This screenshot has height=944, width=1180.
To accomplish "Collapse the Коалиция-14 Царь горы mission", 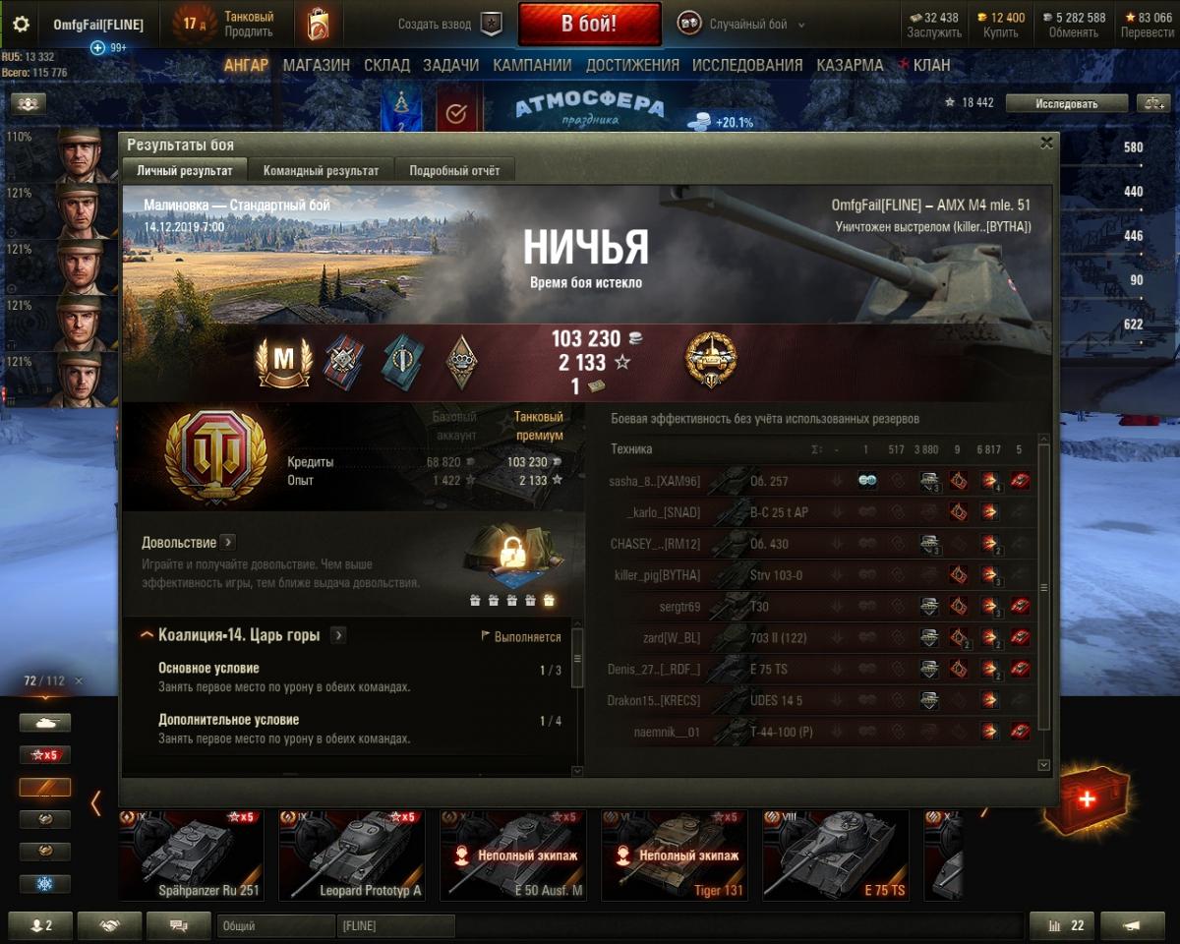I will 147,635.
